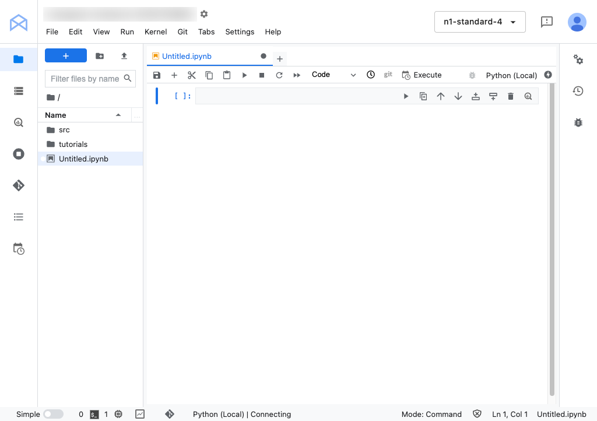597x421 pixels.
Task: Click the Execute button in the toolbar
Action: [x=422, y=75]
